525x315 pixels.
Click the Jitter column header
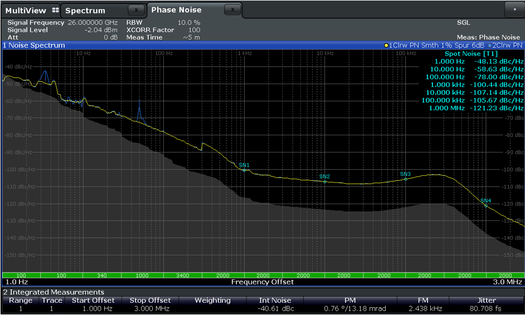pyautogui.click(x=487, y=301)
